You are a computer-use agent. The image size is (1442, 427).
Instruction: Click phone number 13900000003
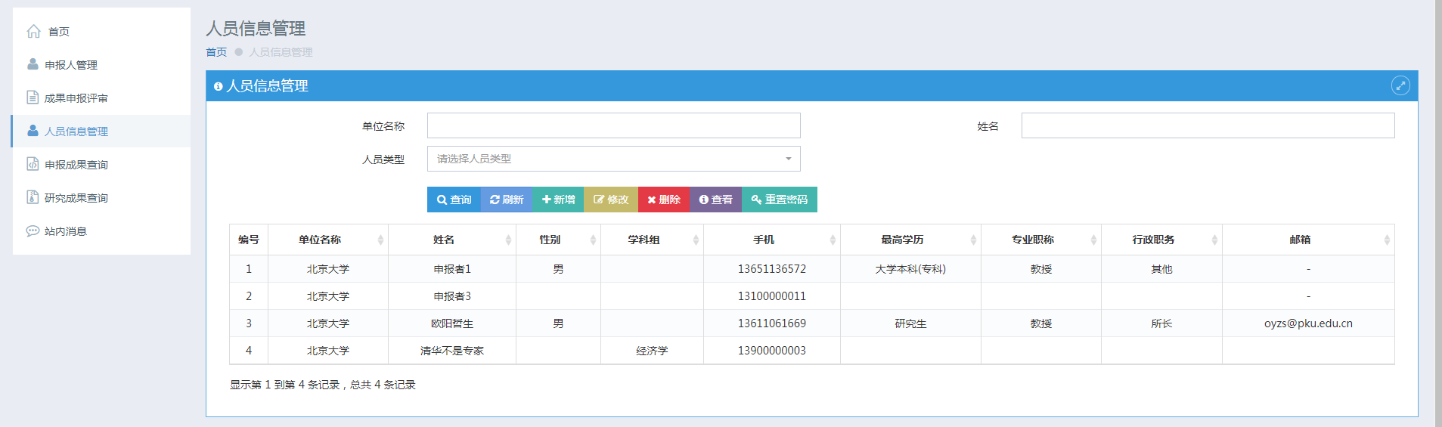(x=772, y=351)
